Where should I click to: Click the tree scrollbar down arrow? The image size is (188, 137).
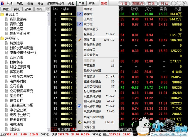pos(48,130)
